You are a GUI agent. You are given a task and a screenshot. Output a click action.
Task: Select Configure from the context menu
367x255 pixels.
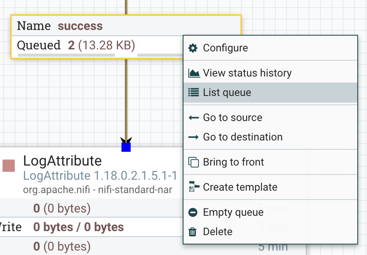tap(225, 48)
